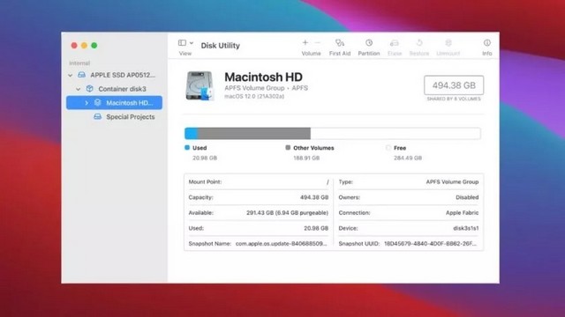Click the gray Other Volumes legend square
The width and height of the screenshot is (565, 317).
tap(288, 147)
